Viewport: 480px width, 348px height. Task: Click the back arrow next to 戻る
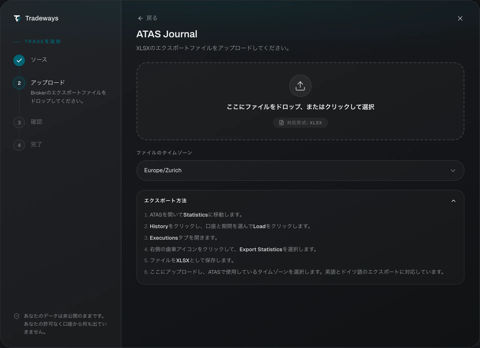coord(140,18)
